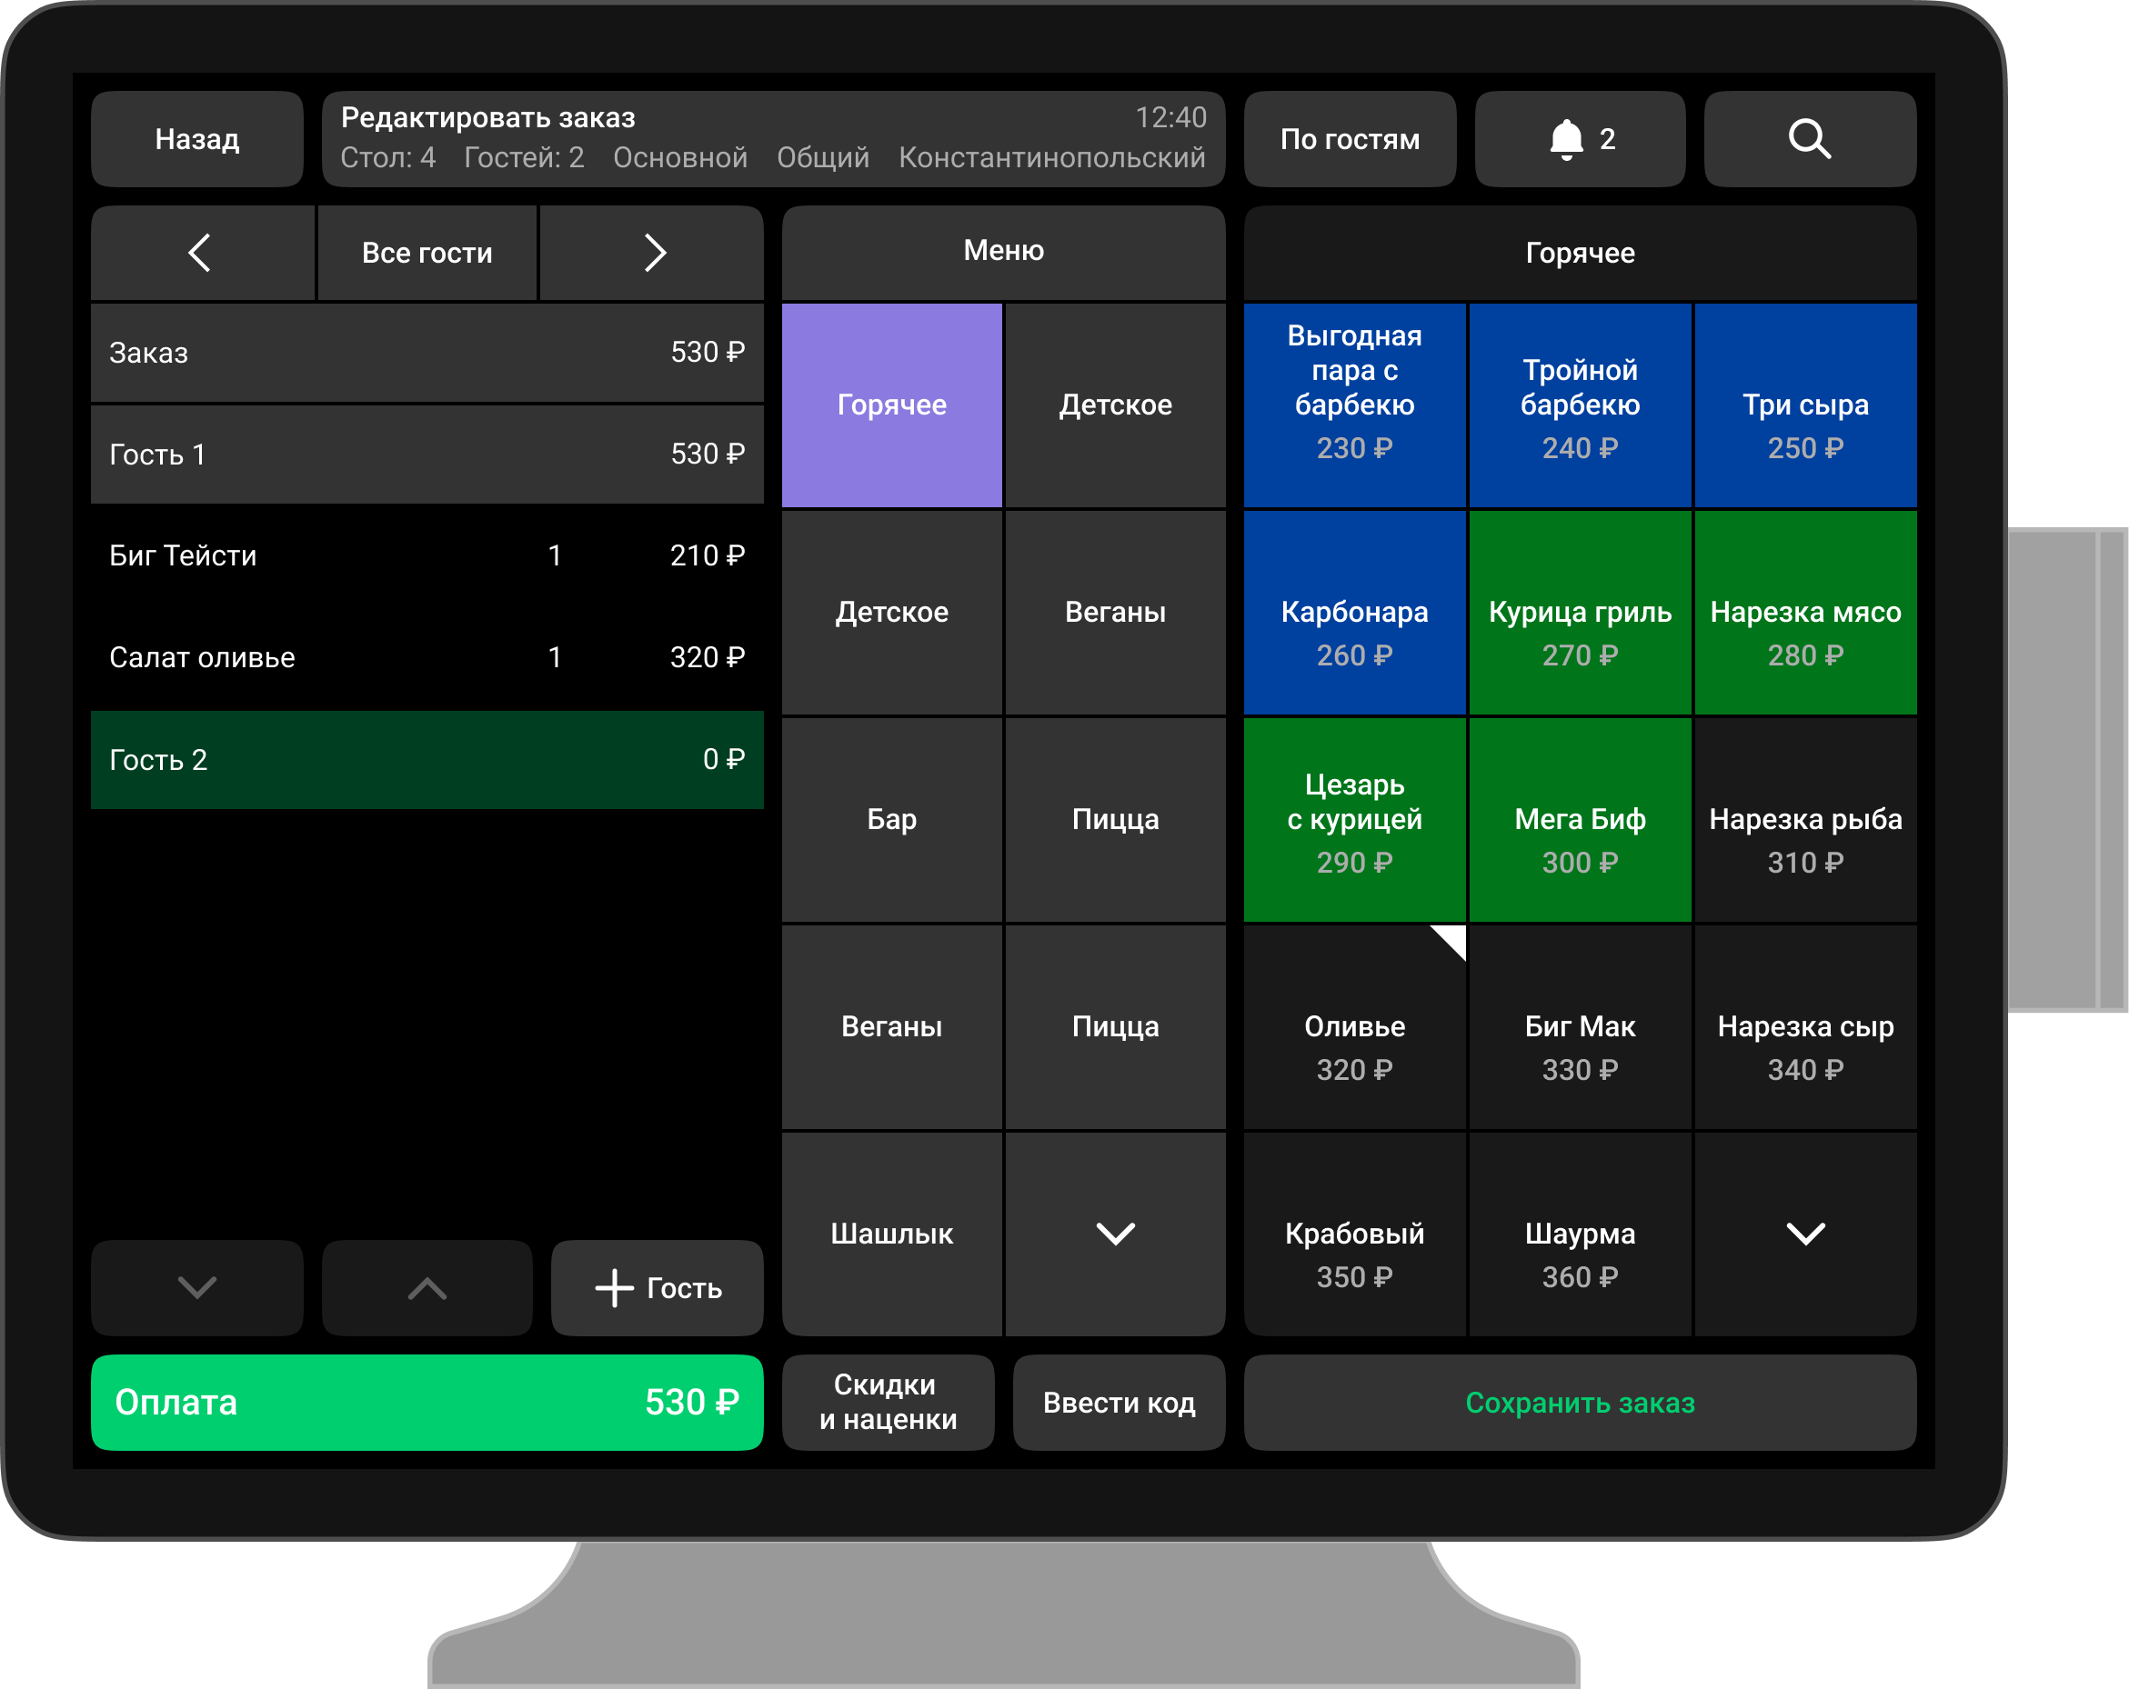Image resolution: width=2129 pixels, height=1689 pixels.
Task: Expand more Горячее dishes with chevron
Action: point(1805,1233)
